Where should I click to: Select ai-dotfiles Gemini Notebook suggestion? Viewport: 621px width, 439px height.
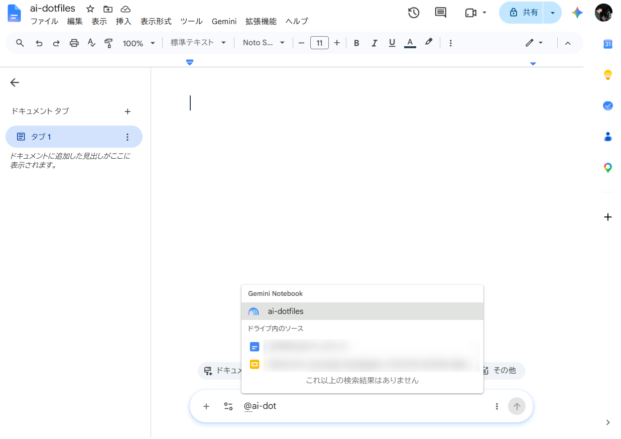point(362,311)
